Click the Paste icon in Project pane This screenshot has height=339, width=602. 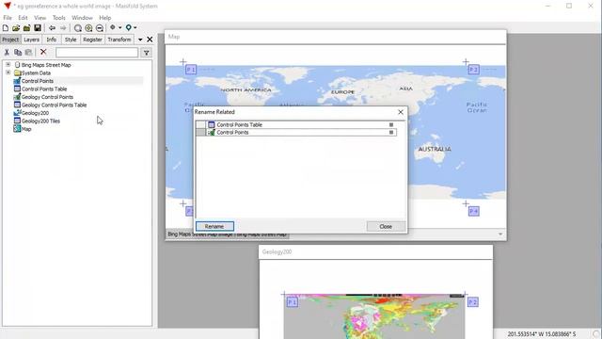click(x=28, y=53)
